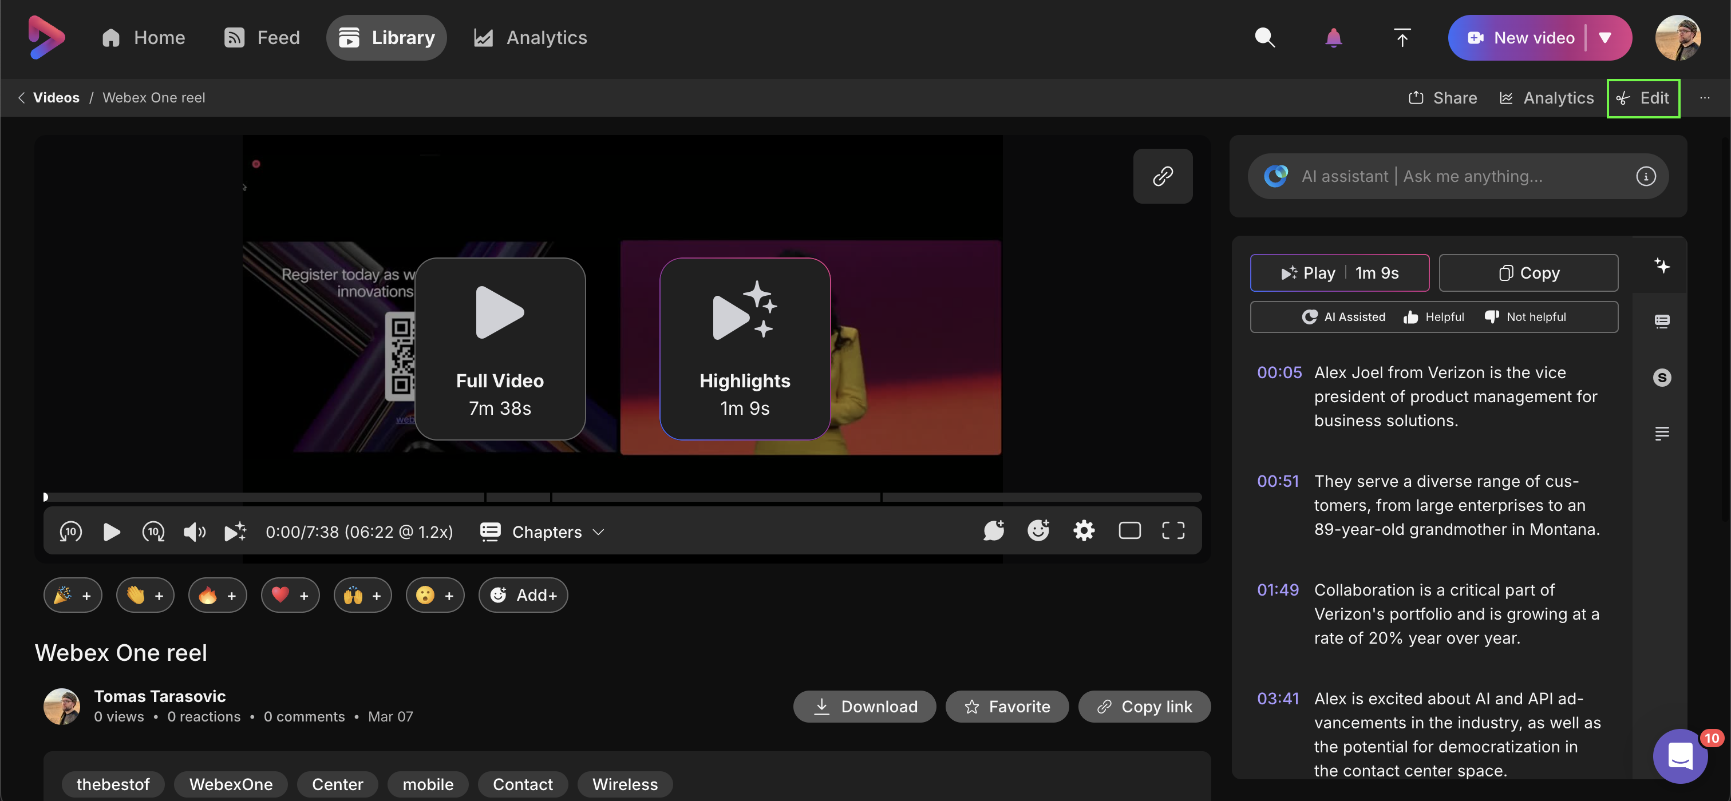The height and width of the screenshot is (801, 1731).
Task: Click the video progress bar
Action: [623, 497]
